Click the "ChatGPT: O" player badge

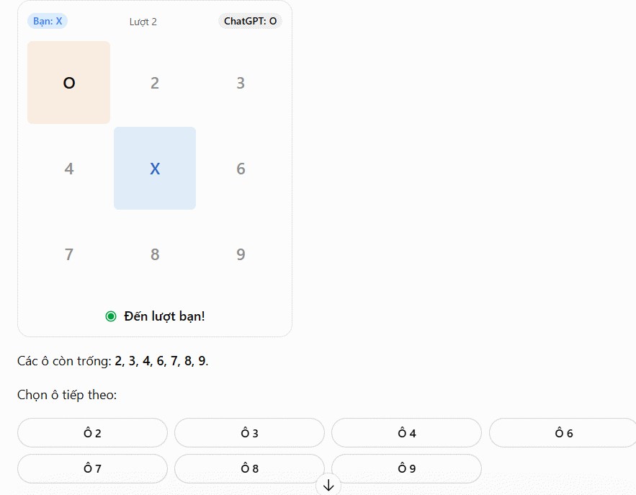250,21
